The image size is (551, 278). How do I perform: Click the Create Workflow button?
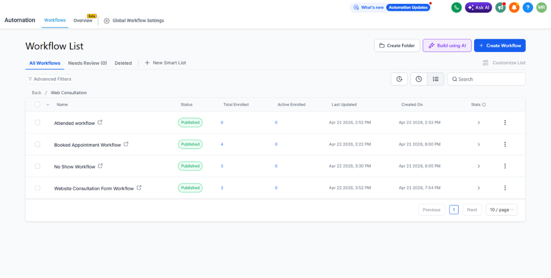[499, 46]
